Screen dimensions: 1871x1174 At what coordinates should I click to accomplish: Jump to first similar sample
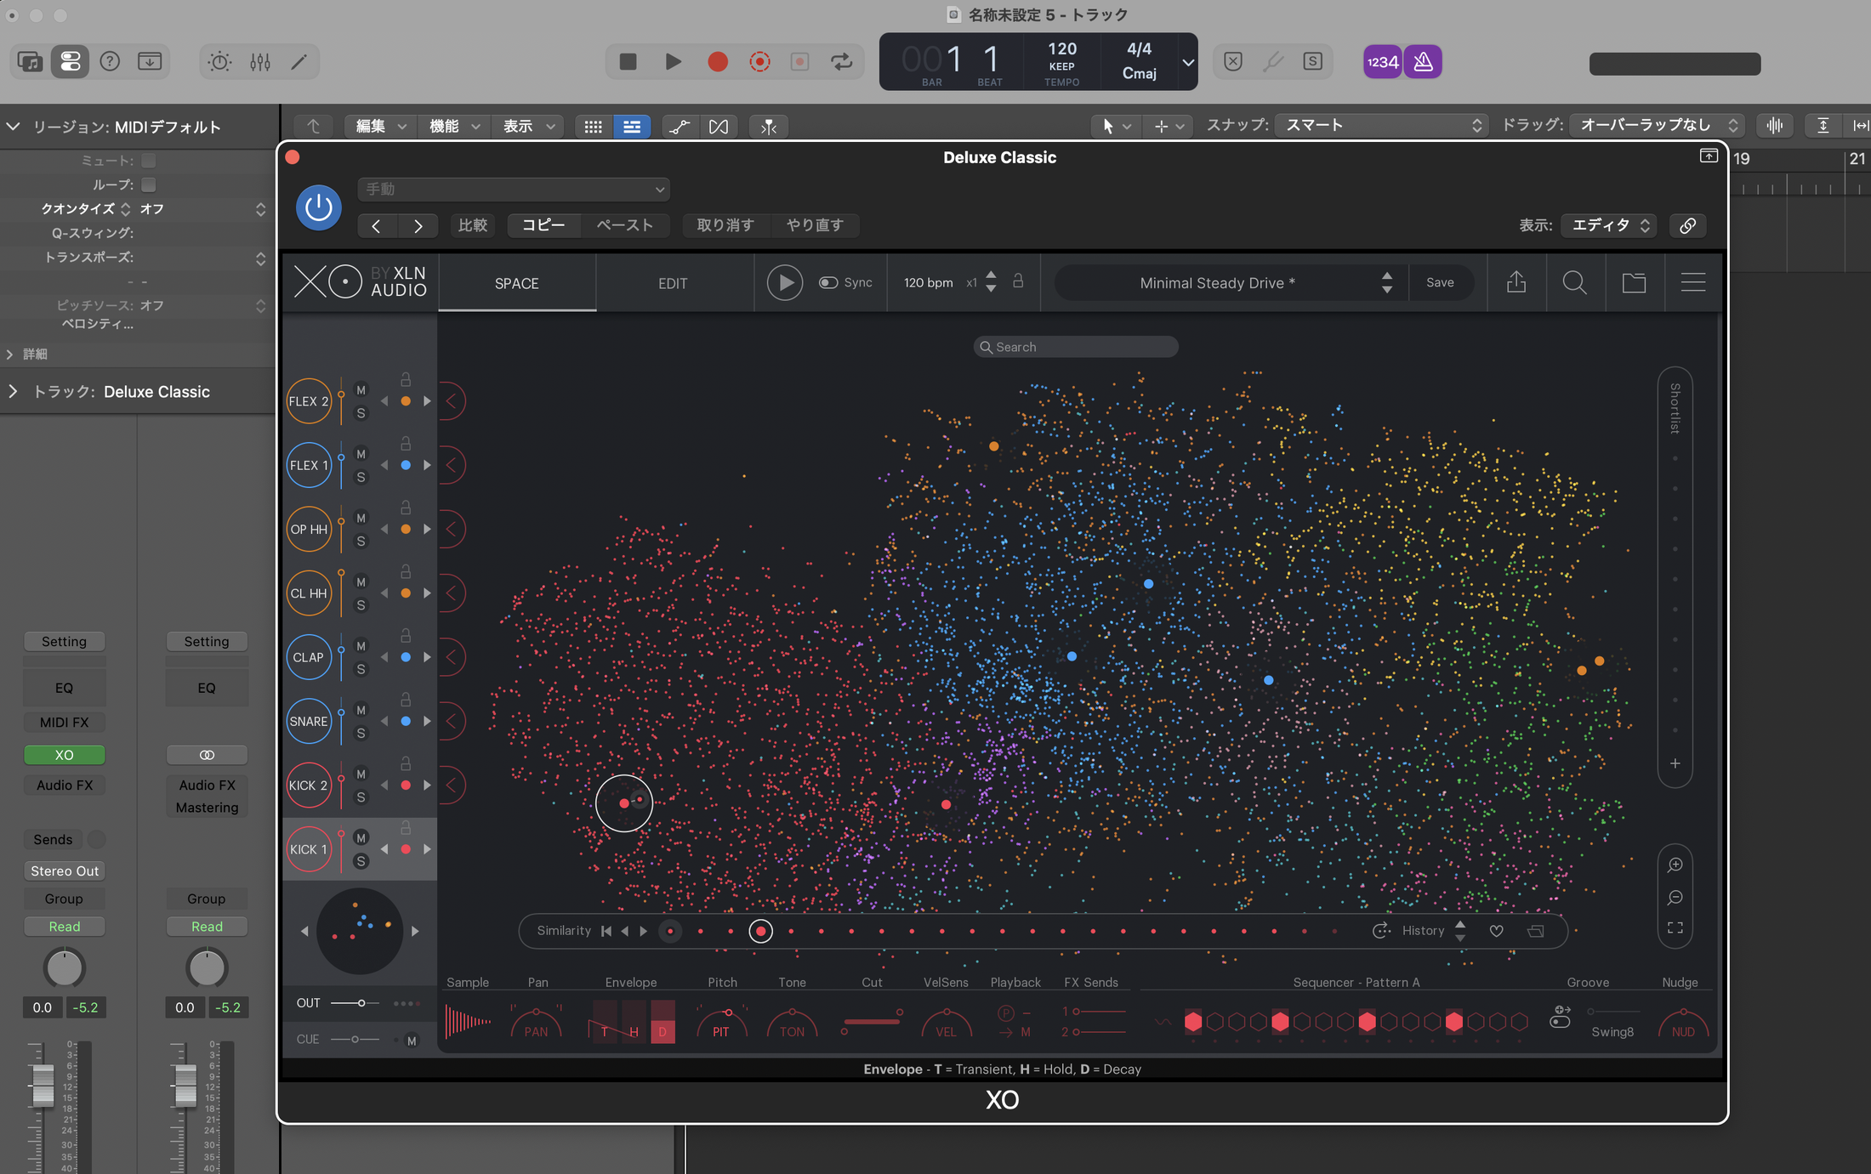(x=606, y=931)
